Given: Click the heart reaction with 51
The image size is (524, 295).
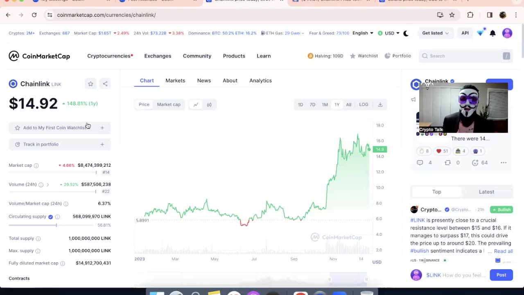Looking at the screenshot, I should (442, 151).
